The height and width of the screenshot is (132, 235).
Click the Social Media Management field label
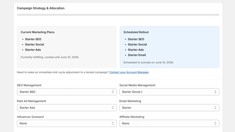click(137, 85)
